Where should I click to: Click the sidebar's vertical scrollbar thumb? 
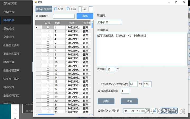pyautogui.click(x=32, y=67)
